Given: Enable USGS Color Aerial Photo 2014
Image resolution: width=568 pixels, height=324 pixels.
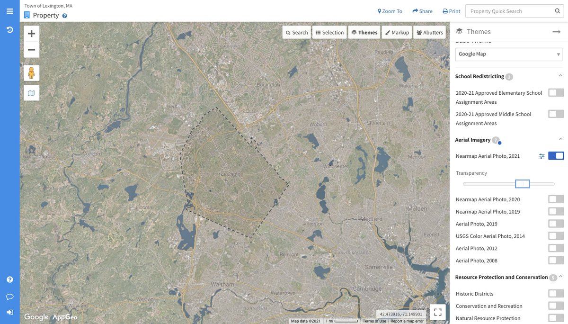Looking at the screenshot, I should pyautogui.click(x=556, y=236).
